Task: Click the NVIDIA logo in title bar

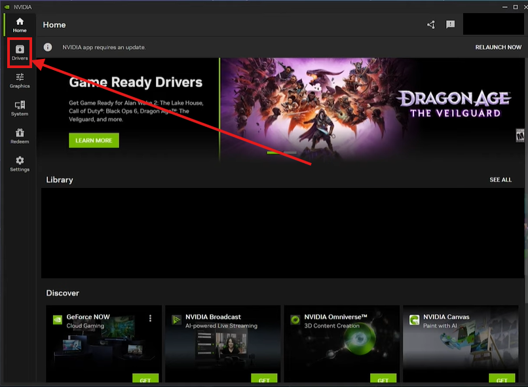Action: pyautogui.click(x=7, y=7)
